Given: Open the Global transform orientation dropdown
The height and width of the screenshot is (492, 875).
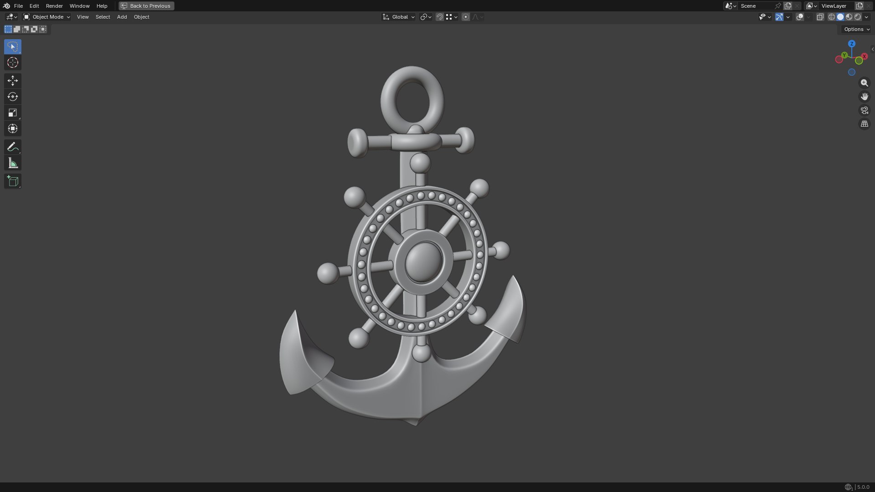Looking at the screenshot, I should tap(398, 17).
